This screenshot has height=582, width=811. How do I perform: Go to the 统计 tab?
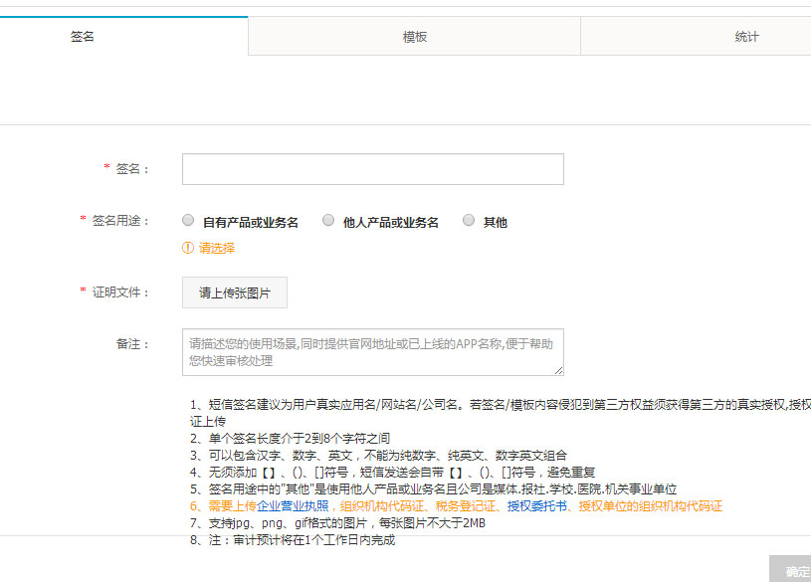746,37
